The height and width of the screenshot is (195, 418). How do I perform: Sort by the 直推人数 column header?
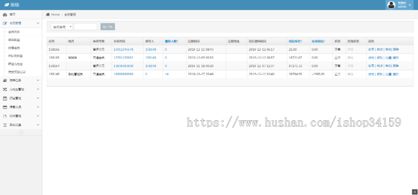pos(171,41)
